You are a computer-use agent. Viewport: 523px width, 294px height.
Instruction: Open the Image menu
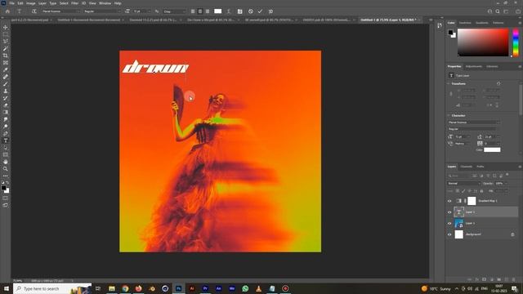pos(31,3)
